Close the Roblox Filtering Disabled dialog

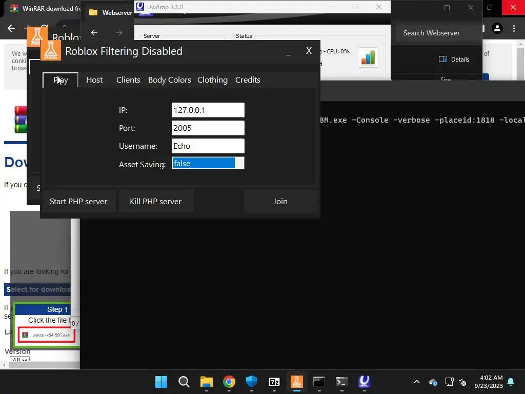(309, 51)
